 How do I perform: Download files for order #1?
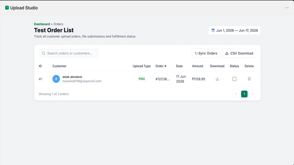217,79
